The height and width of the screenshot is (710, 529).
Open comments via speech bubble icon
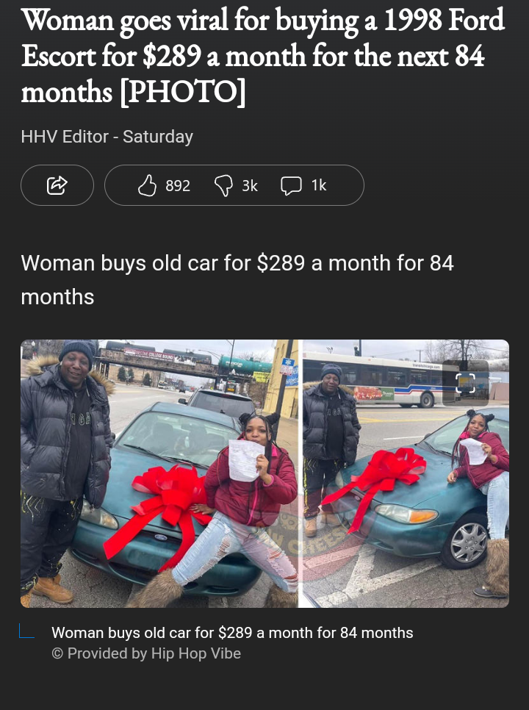click(x=291, y=186)
